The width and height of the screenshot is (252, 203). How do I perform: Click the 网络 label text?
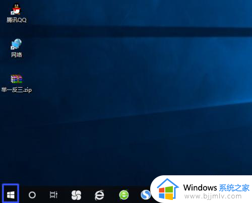17,55
